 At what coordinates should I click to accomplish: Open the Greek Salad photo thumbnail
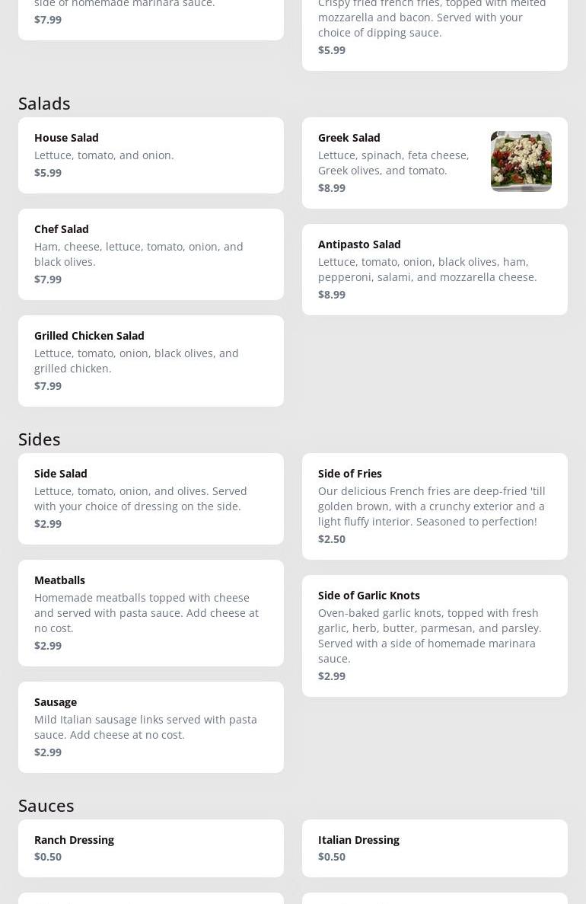pyautogui.click(x=521, y=161)
